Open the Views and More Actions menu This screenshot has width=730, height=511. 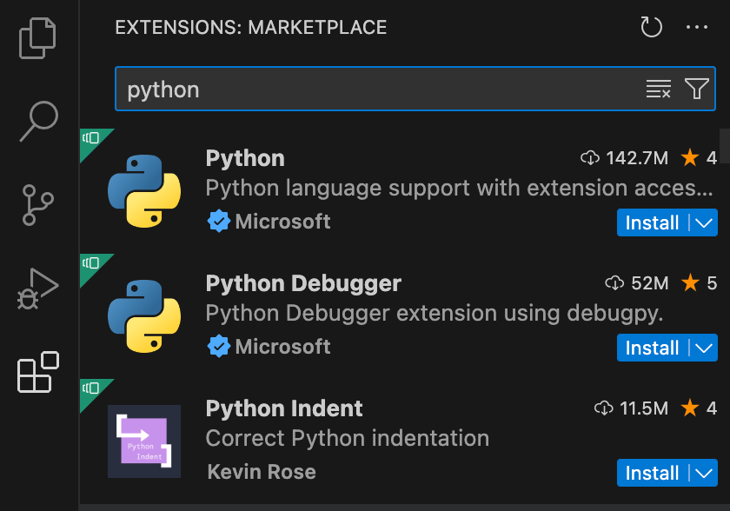click(696, 27)
